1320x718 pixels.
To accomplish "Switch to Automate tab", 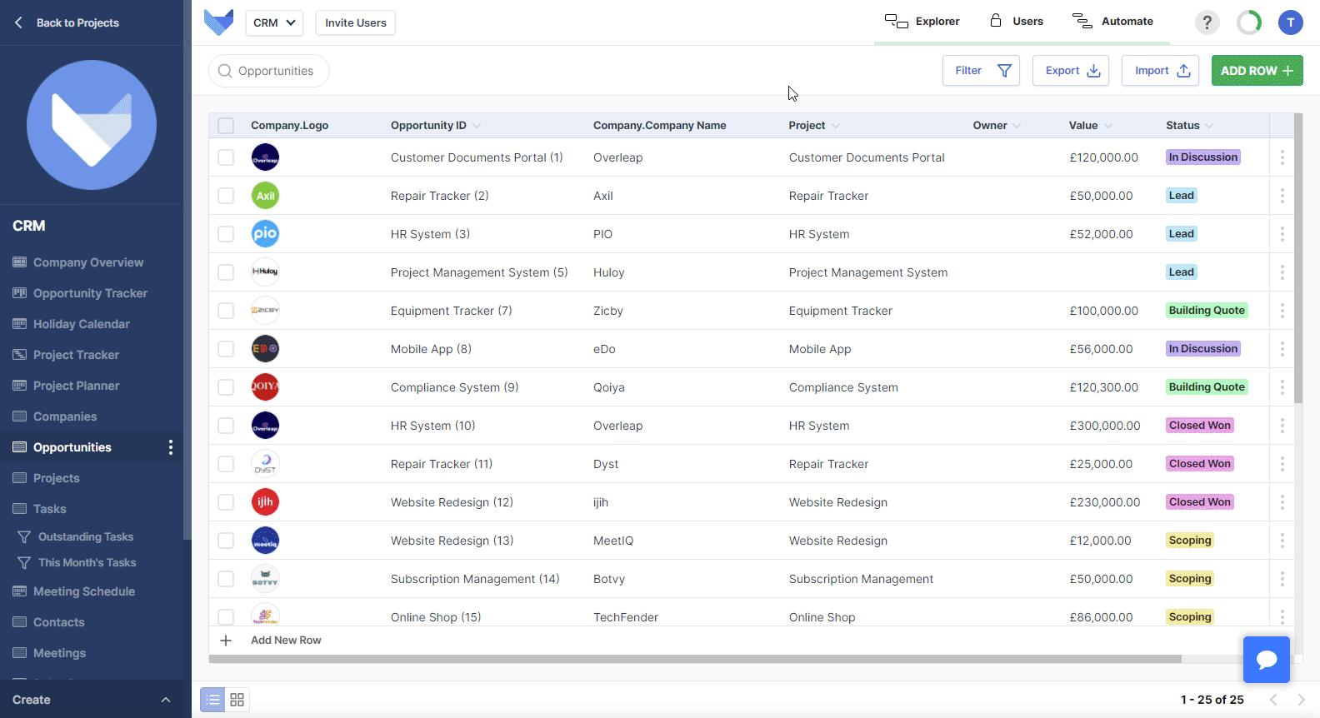I will click(1112, 22).
